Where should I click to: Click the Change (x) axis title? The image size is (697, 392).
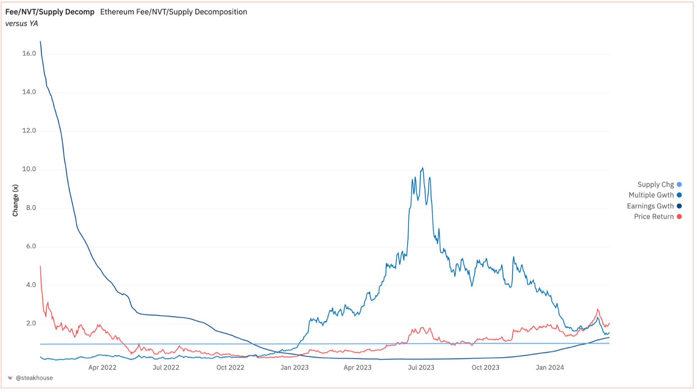(15, 200)
